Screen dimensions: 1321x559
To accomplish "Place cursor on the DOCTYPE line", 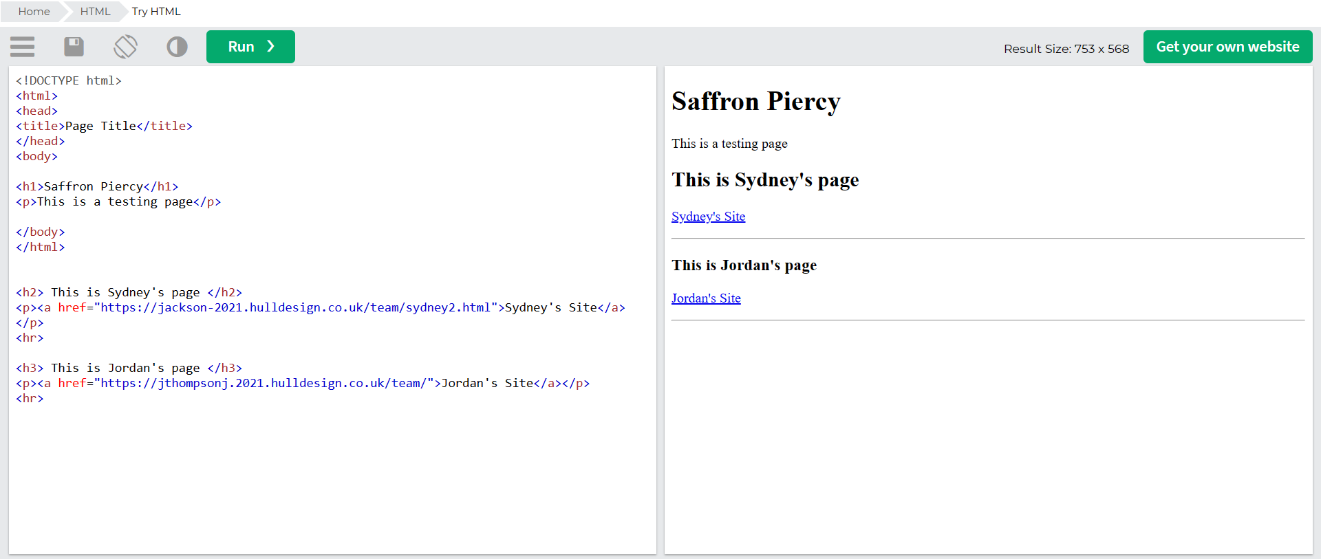I will 69,80.
